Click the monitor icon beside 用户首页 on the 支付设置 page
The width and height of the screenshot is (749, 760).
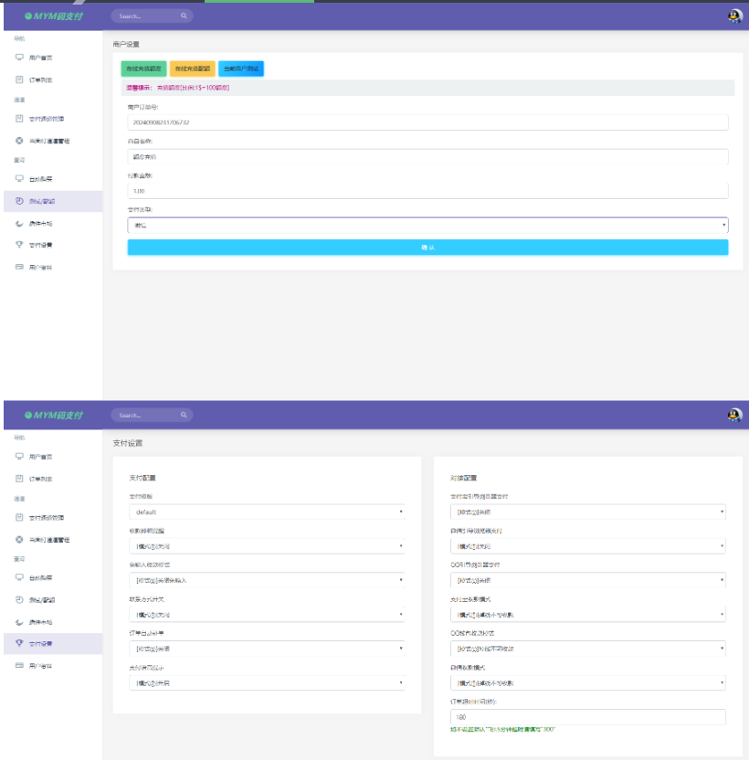19,456
